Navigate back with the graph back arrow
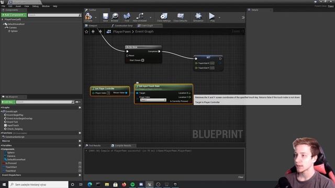The height and width of the screenshot is (188, 335). (93, 31)
